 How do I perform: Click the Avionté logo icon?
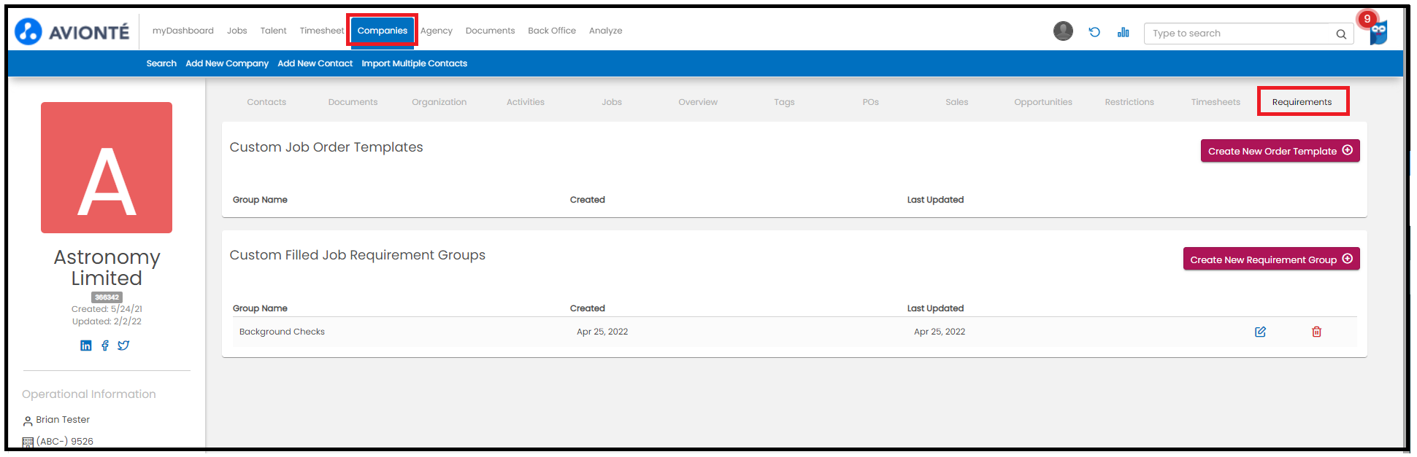click(x=28, y=31)
